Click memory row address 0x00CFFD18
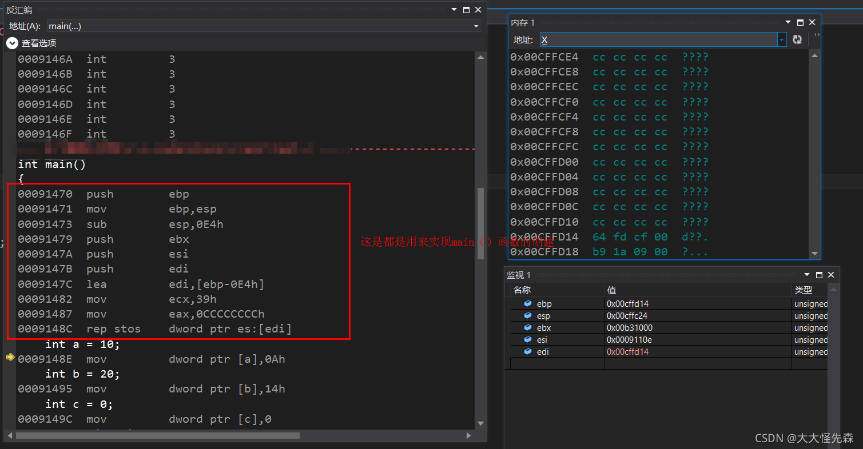This screenshot has height=449, width=863. tap(544, 251)
